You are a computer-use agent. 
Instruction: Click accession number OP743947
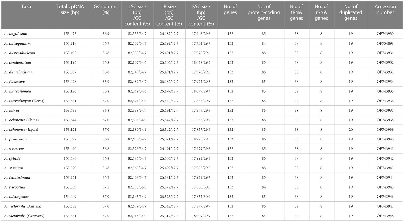[x=385, y=206]
